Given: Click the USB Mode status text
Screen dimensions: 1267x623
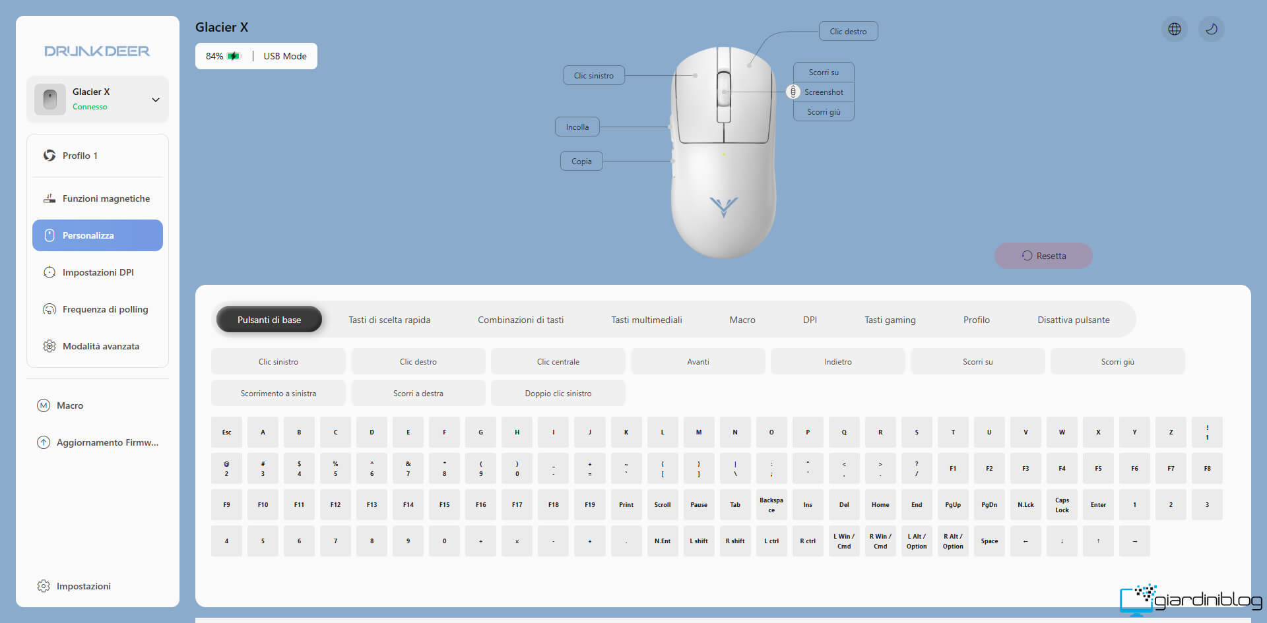Looking at the screenshot, I should coord(285,56).
